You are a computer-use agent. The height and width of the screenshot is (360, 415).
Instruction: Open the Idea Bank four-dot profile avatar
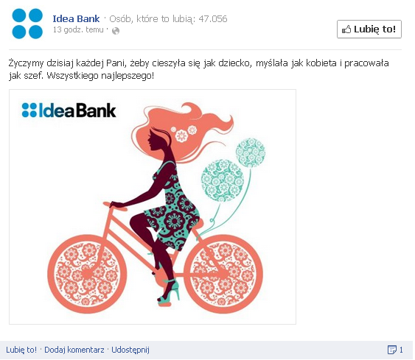pos(27,24)
